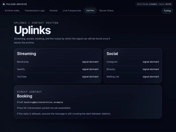The width and height of the screenshot is (176, 132).
Task: Click the page intro description paragraph
Action: (62, 41)
